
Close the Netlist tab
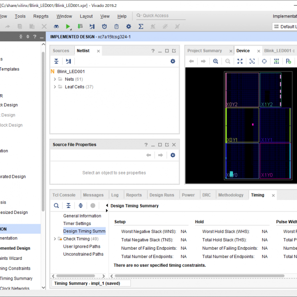click(x=98, y=51)
